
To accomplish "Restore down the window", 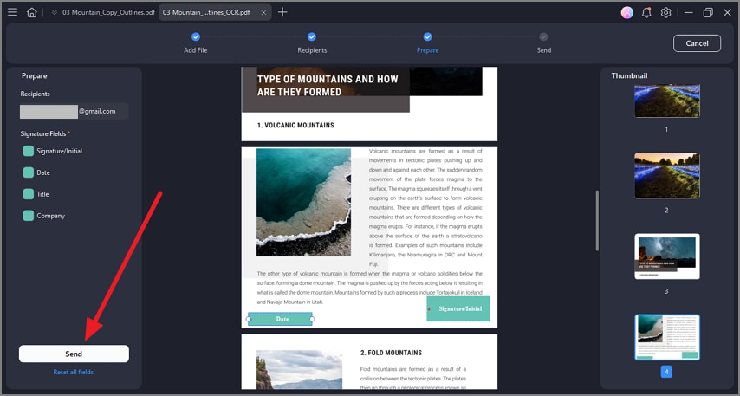I will tap(708, 13).
